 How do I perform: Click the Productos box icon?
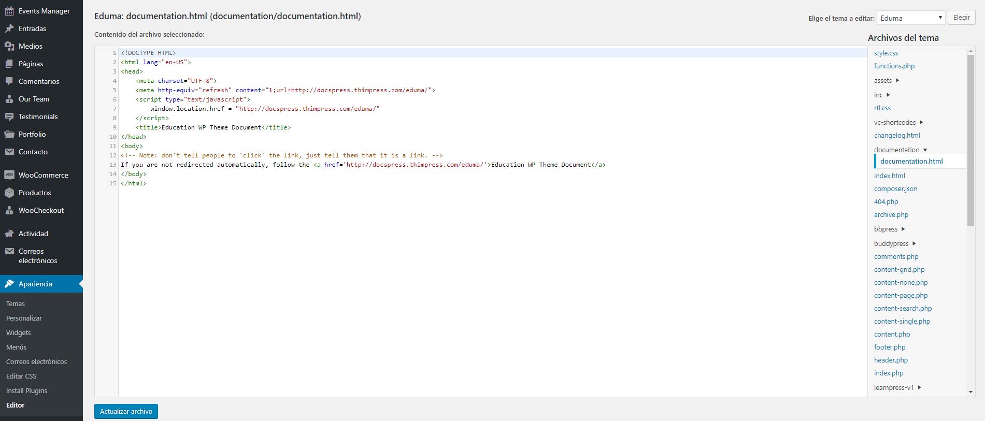coord(9,193)
